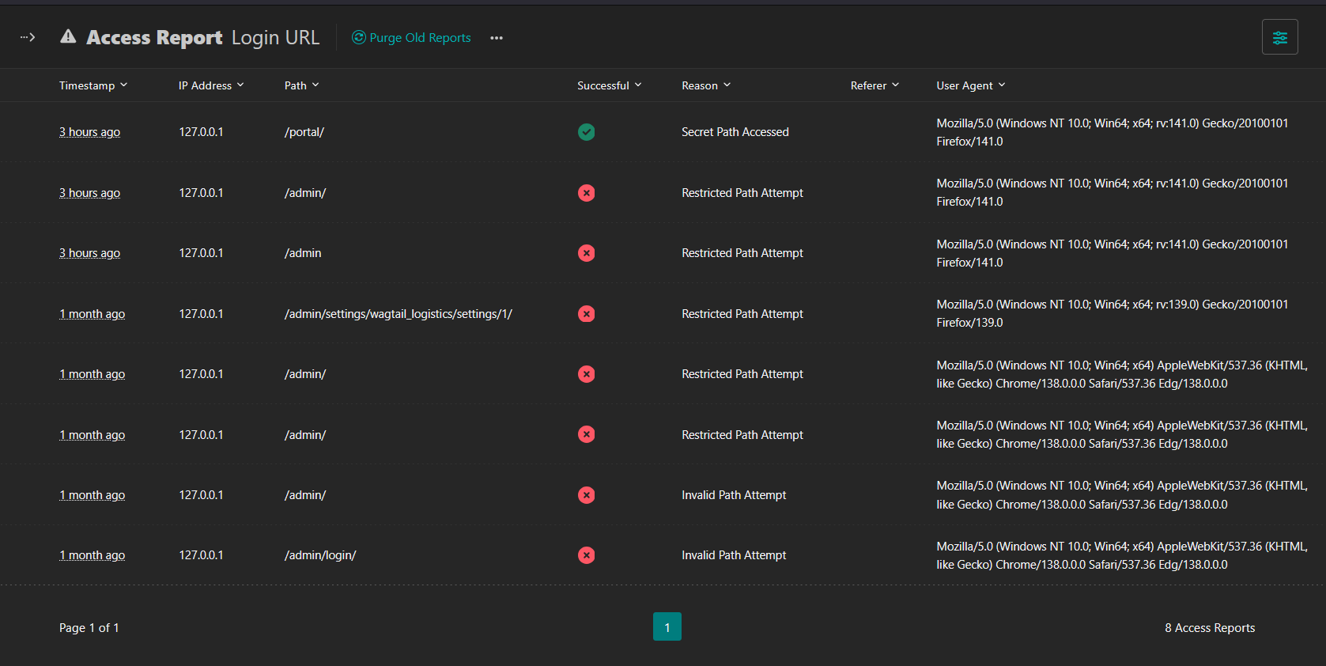The image size is (1326, 666).
Task: Open the Reason column dropdown
Action: coord(706,85)
